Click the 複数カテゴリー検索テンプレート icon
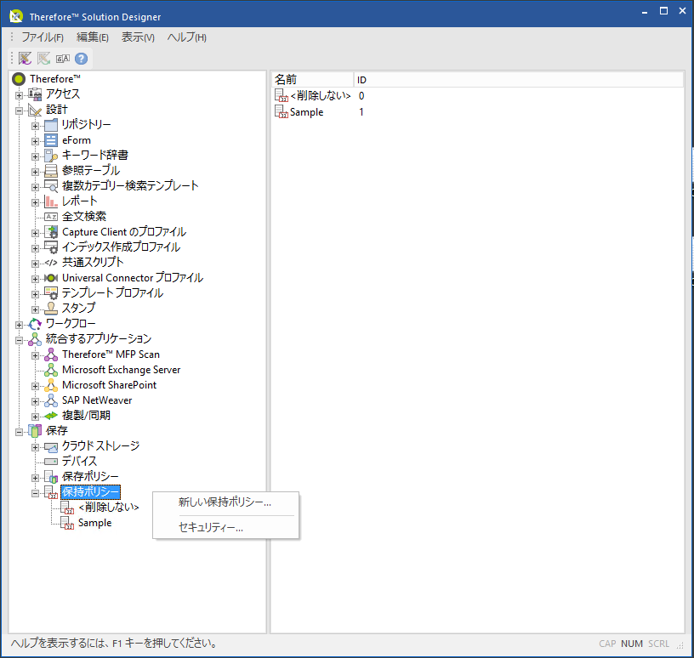The width and height of the screenshot is (694, 658). click(x=51, y=186)
